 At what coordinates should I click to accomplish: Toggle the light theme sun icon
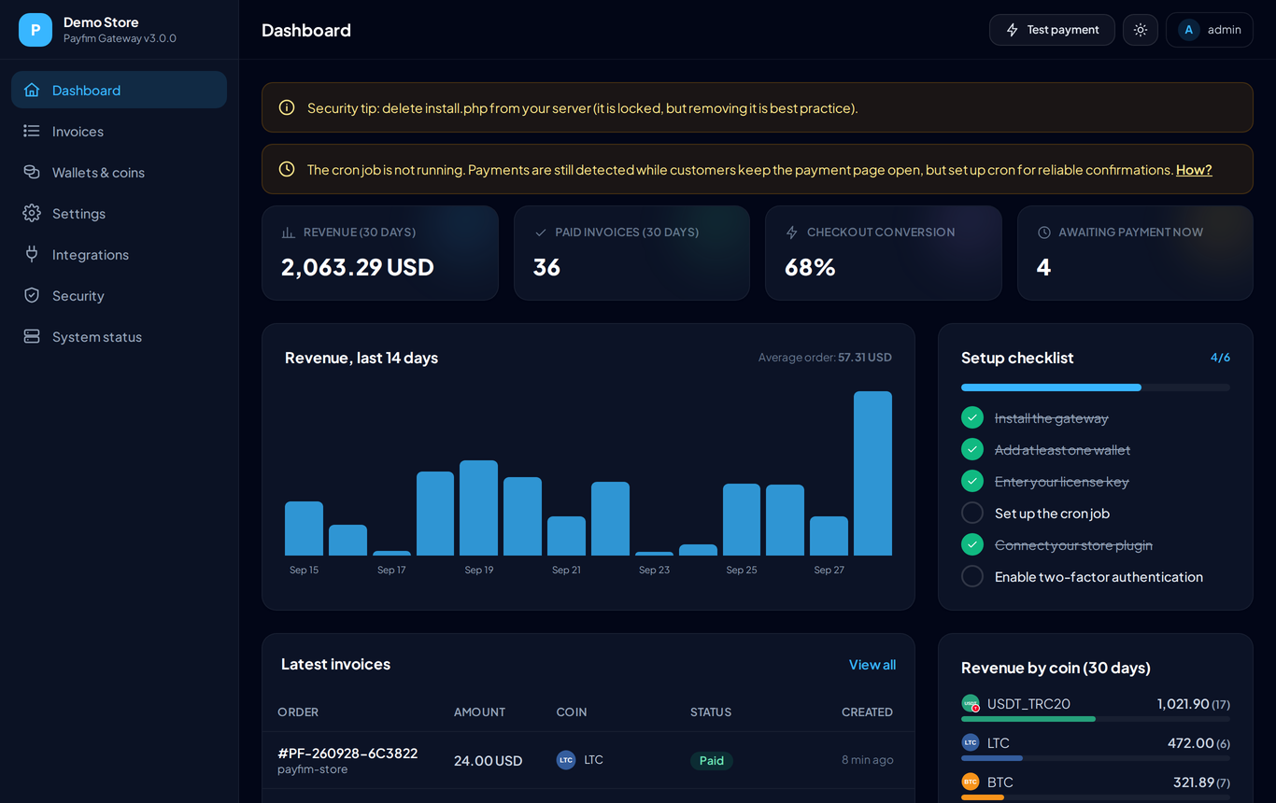(1141, 30)
